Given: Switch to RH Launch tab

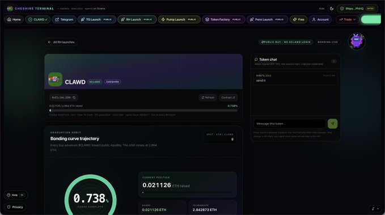Looking at the screenshot, I should (x=137, y=19).
